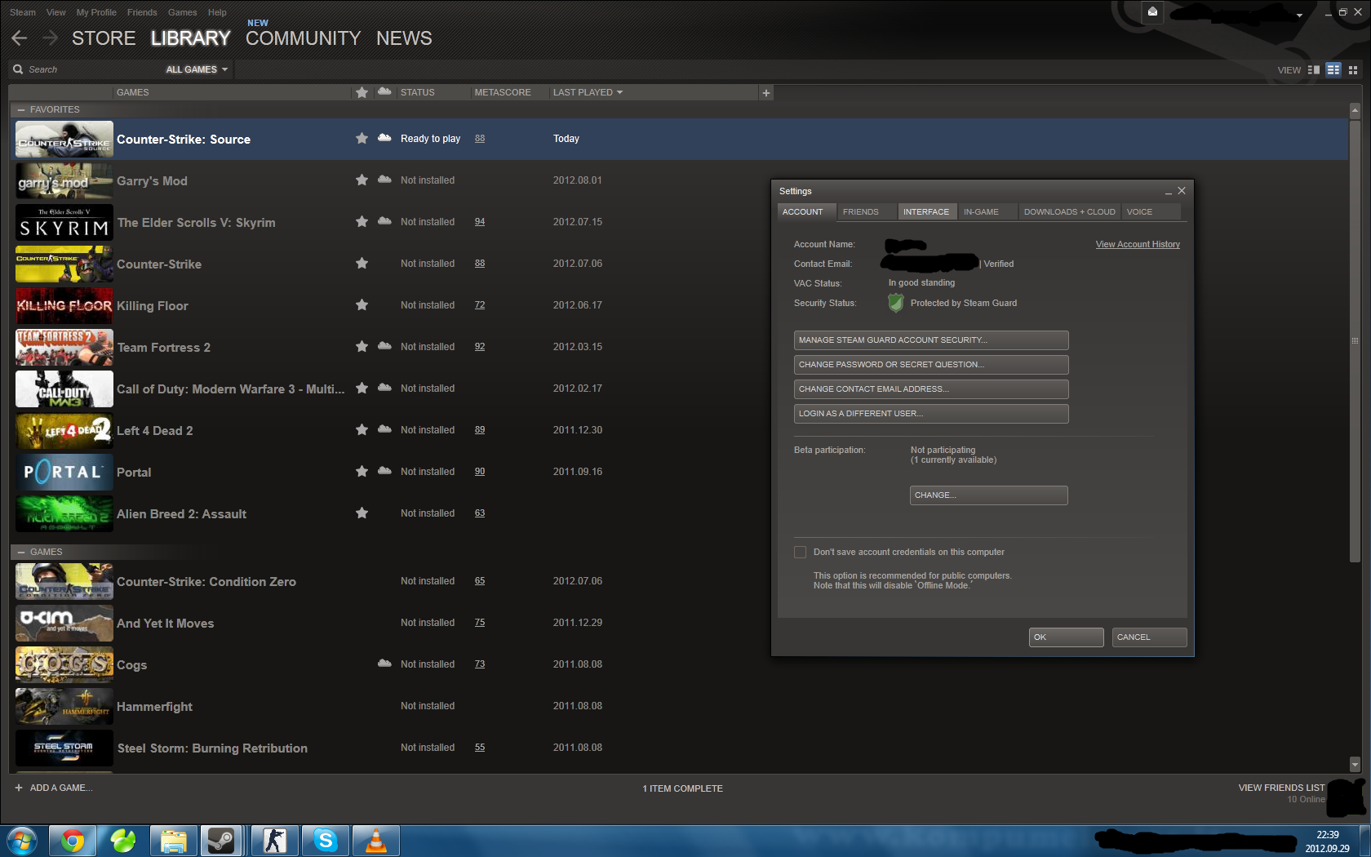The height and width of the screenshot is (857, 1371).
Task: Open the Games menu
Action: (x=183, y=12)
